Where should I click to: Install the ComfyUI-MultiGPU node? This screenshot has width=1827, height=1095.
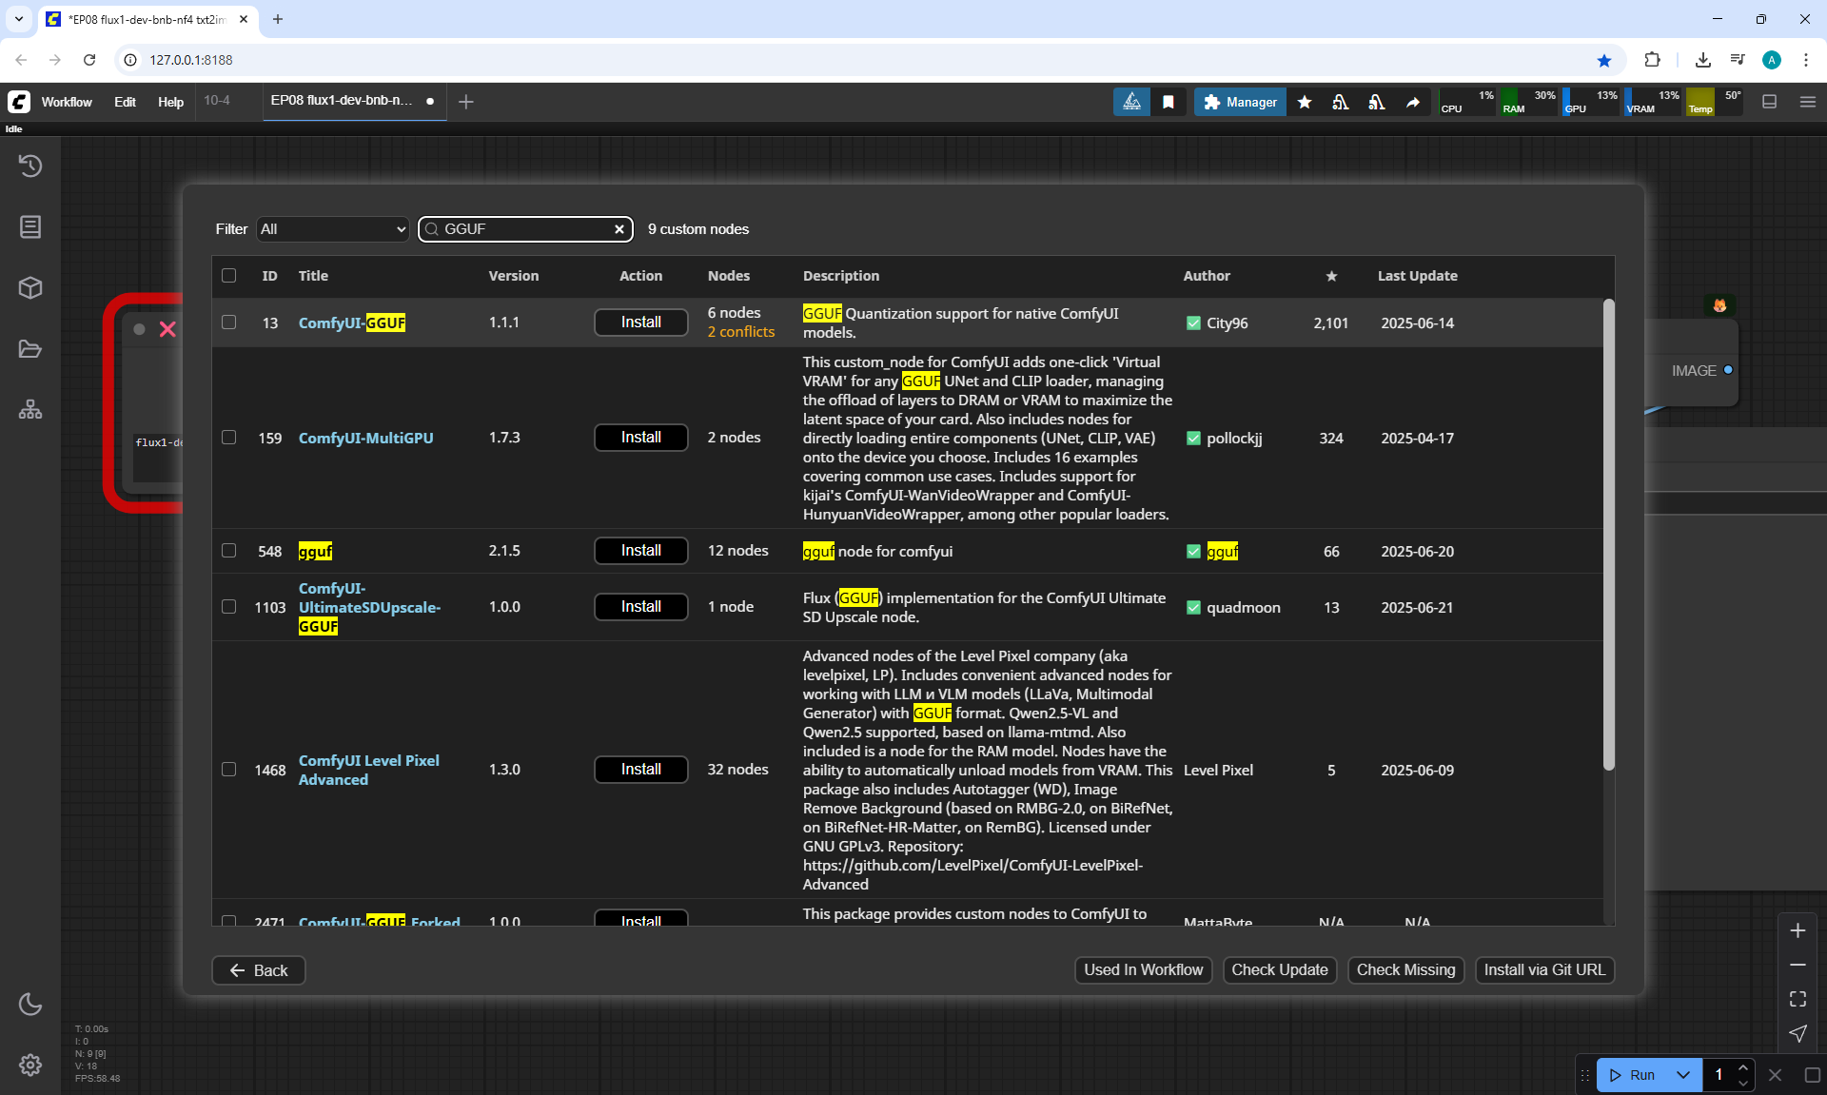tap(640, 438)
